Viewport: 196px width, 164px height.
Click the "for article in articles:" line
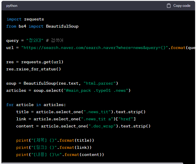click(36, 105)
